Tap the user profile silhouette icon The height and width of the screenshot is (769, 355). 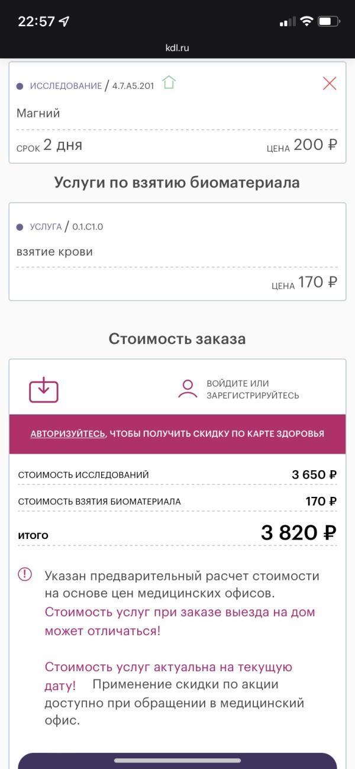click(x=188, y=389)
